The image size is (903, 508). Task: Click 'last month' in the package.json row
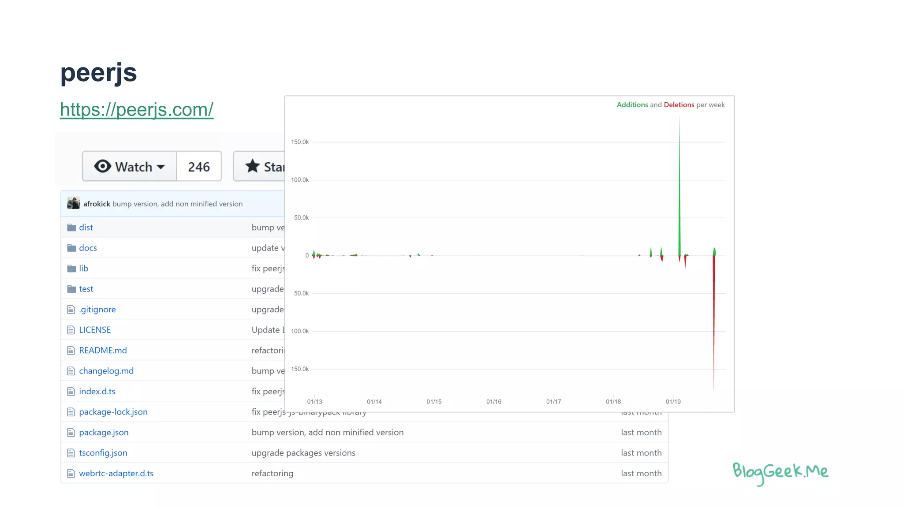point(641,432)
